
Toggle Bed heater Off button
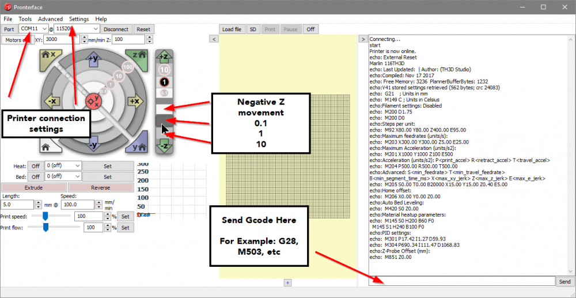pos(36,176)
